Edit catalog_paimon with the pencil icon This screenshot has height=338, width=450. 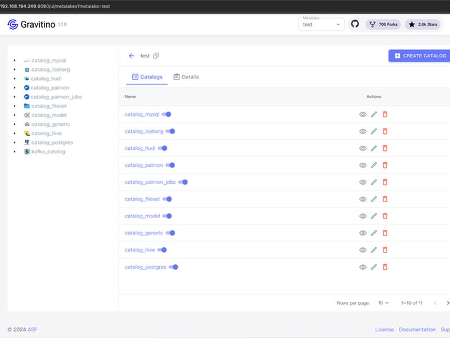[373, 165]
